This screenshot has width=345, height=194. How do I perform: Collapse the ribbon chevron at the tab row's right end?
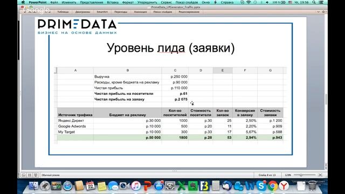click(318, 12)
